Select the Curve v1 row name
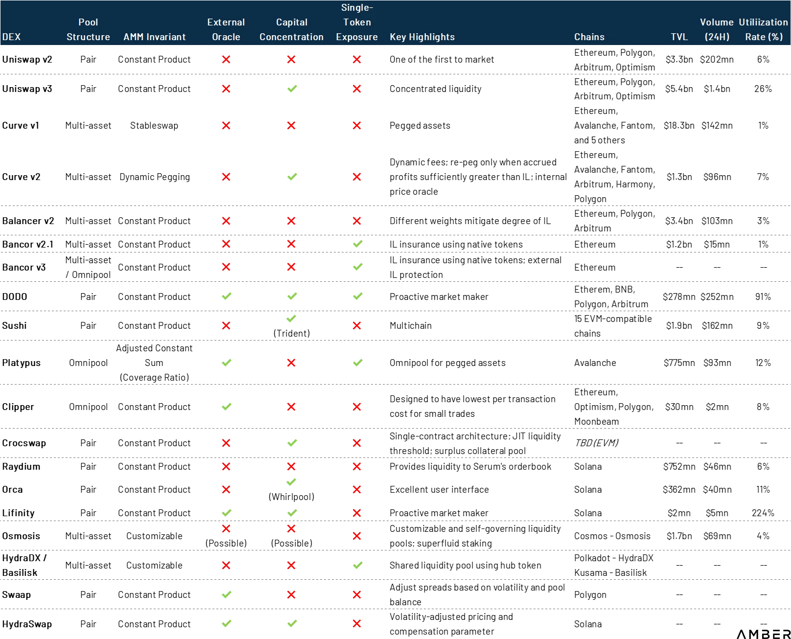 click(21, 125)
